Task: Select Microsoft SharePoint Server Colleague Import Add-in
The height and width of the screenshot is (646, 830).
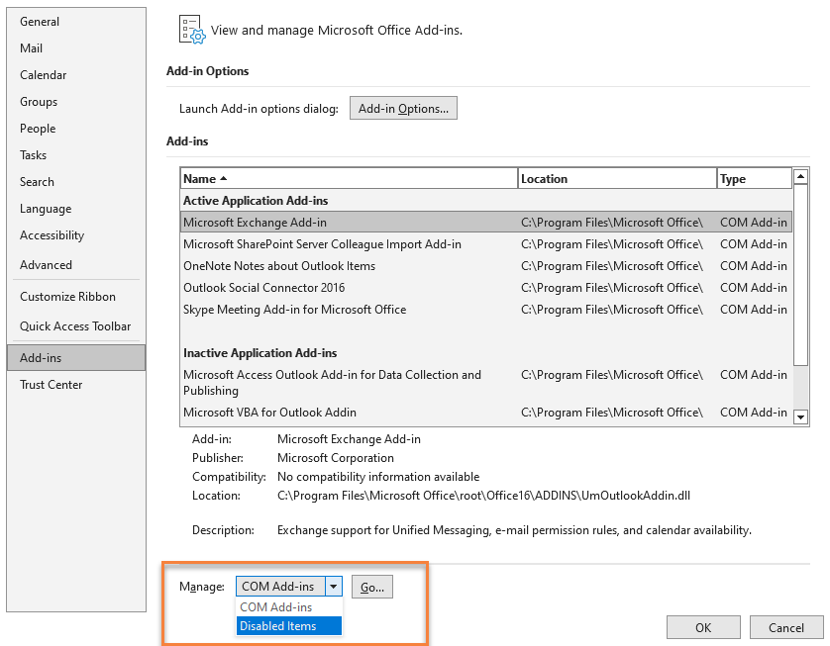Action: (x=486, y=244)
